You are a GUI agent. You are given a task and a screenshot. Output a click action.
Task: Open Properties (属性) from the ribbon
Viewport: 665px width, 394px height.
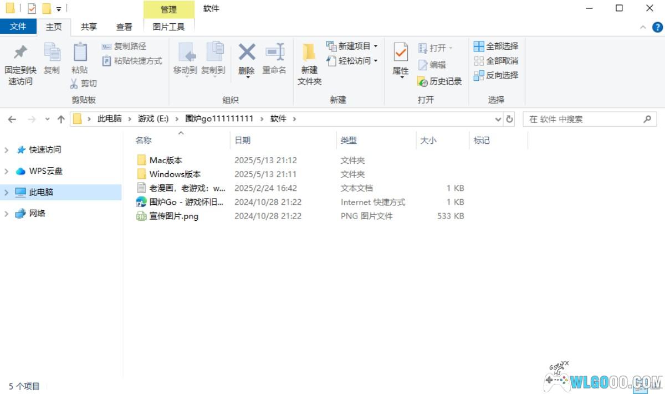[x=400, y=53]
